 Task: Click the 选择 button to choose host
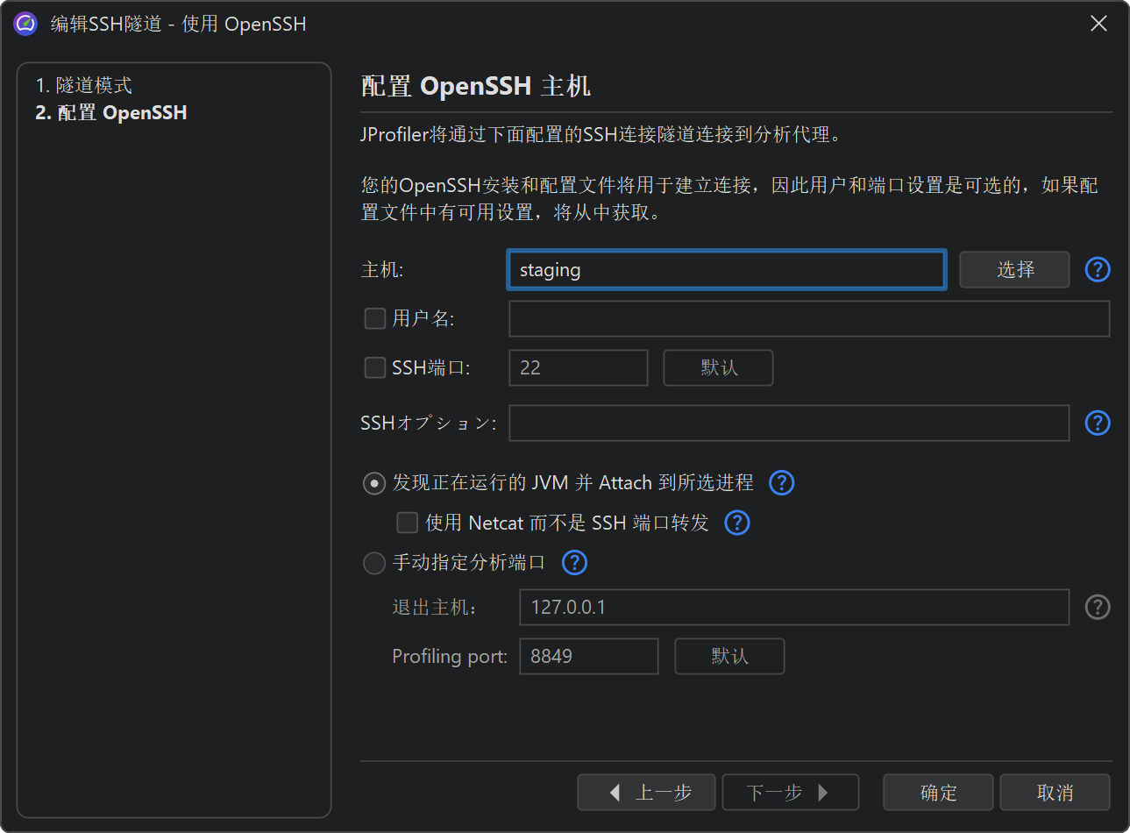(x=1014, y=269)
